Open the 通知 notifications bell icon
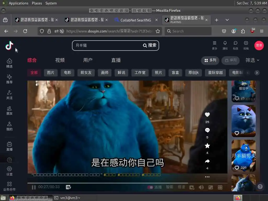This screenshot has height=201, width=268. (225, 46)
